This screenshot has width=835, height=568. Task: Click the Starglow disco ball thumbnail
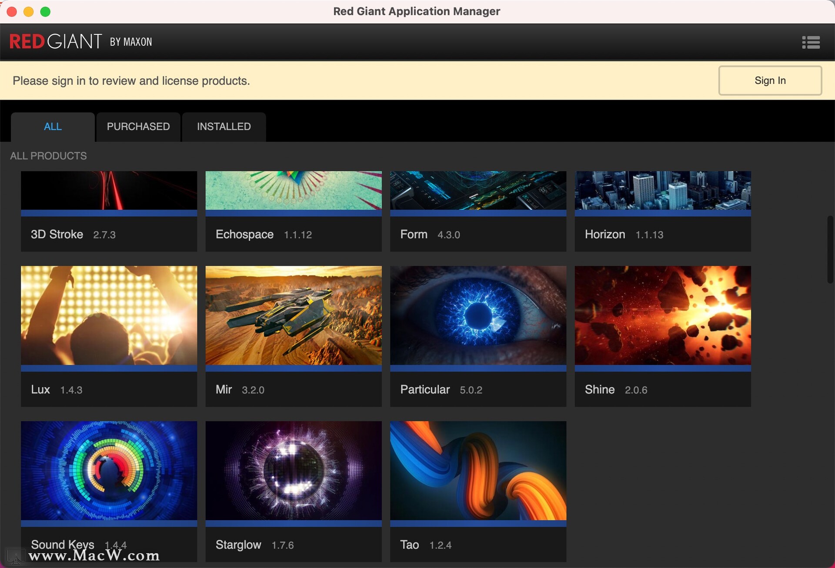(294, 471)
